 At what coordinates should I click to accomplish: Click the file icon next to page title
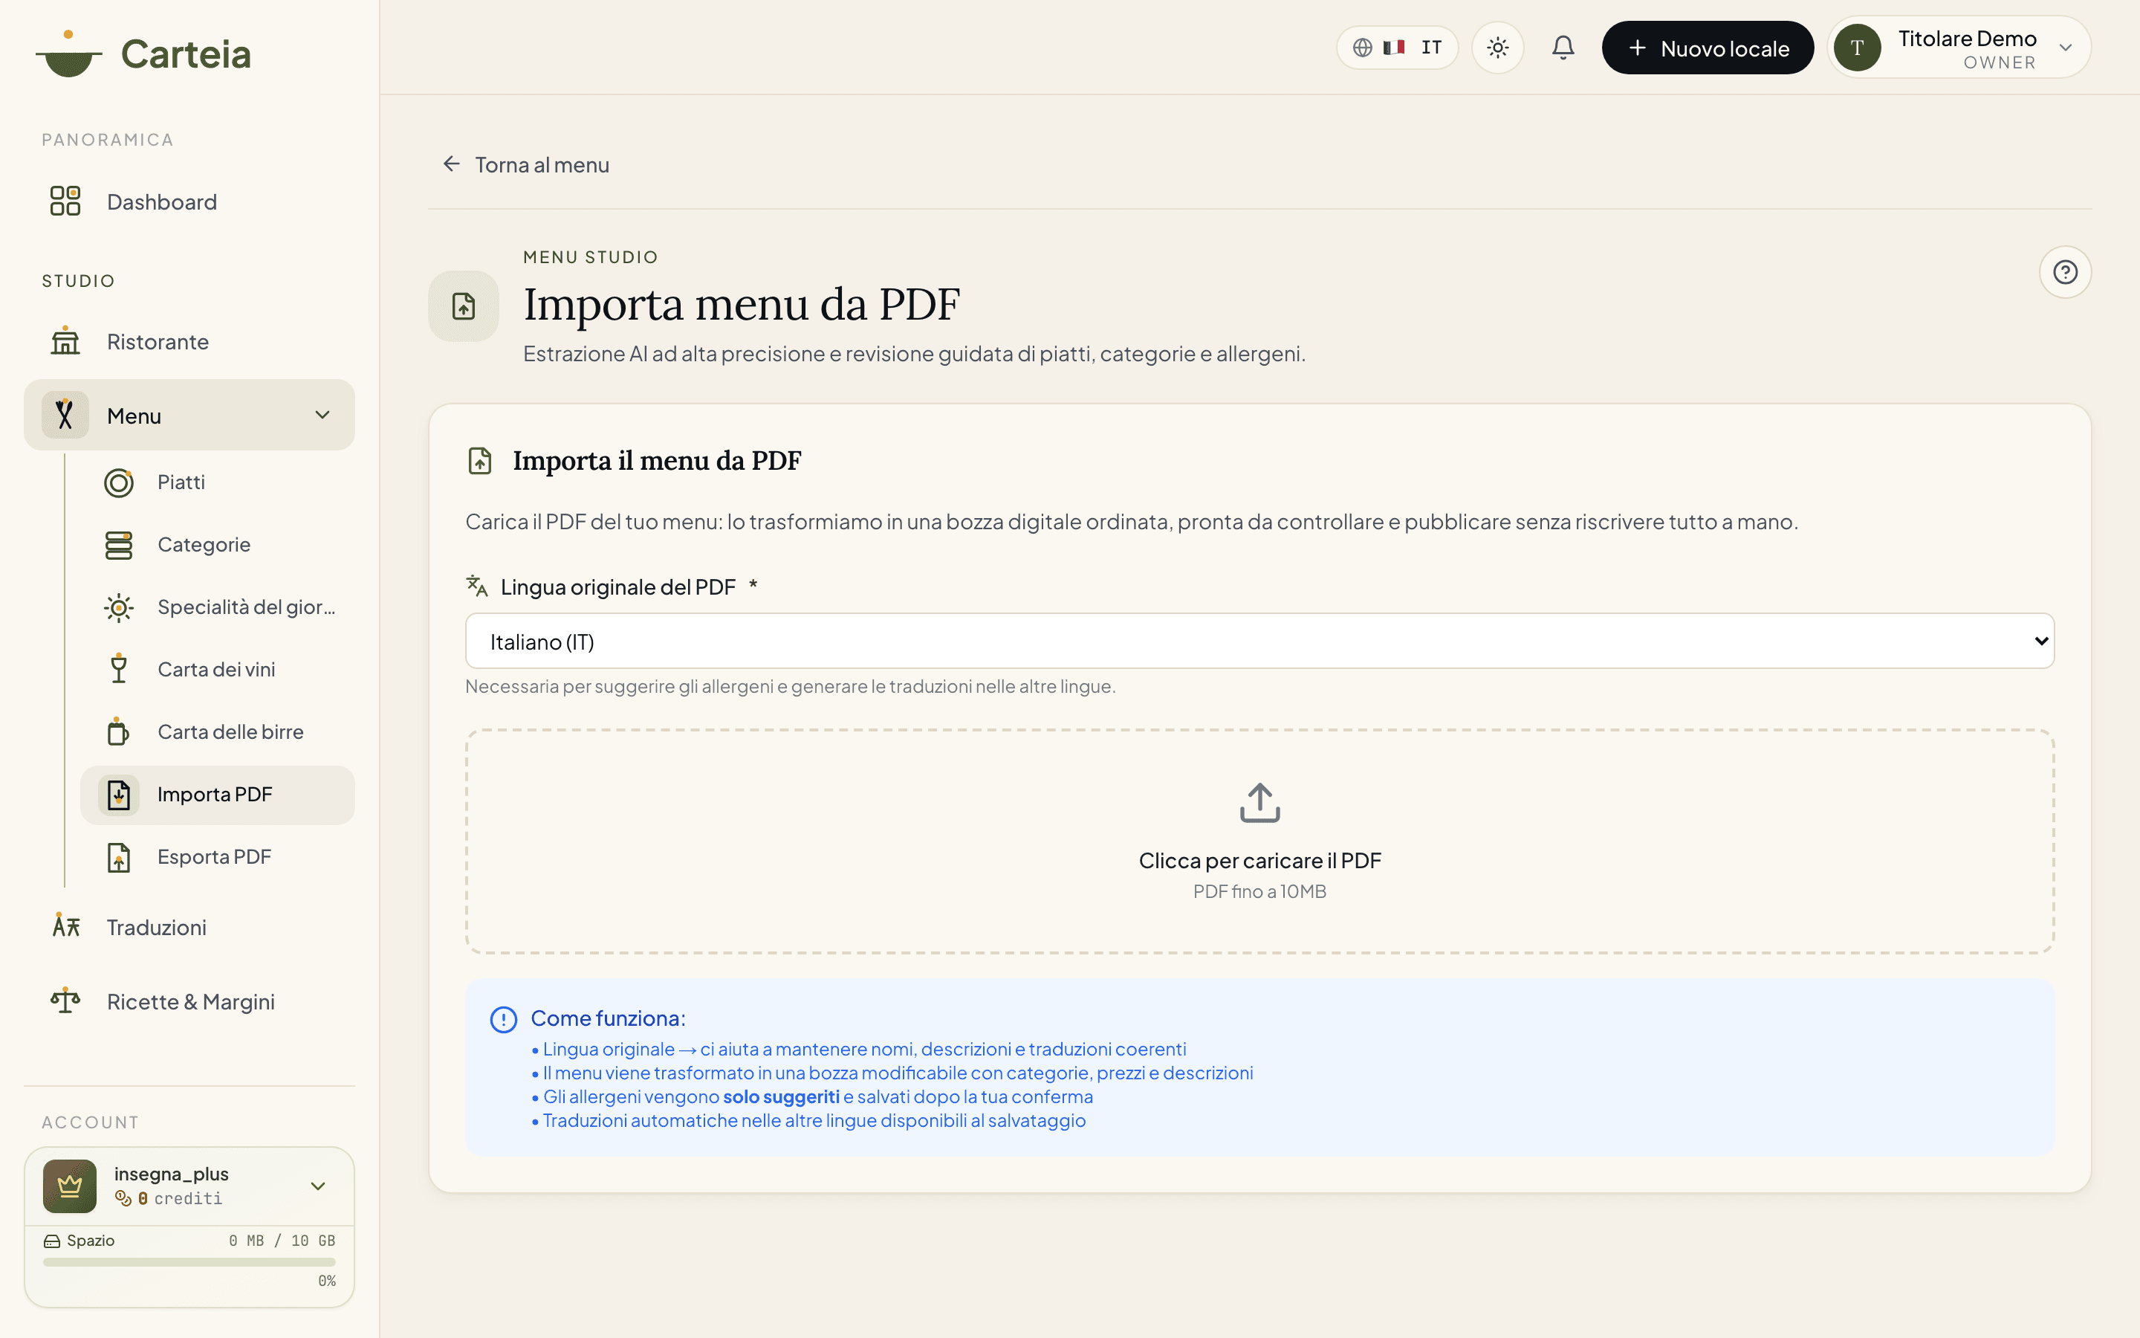(x=464, y=306)
